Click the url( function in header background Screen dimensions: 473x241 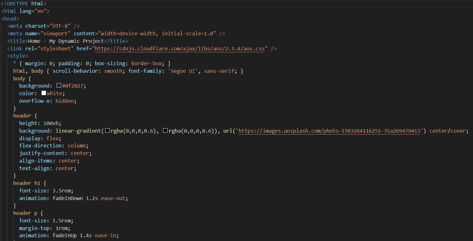point(230,131)
